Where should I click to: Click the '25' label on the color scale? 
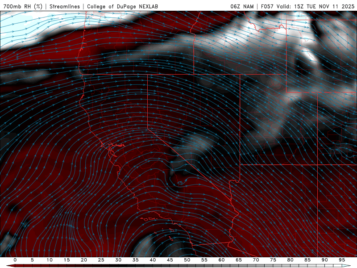click(101, 260)
